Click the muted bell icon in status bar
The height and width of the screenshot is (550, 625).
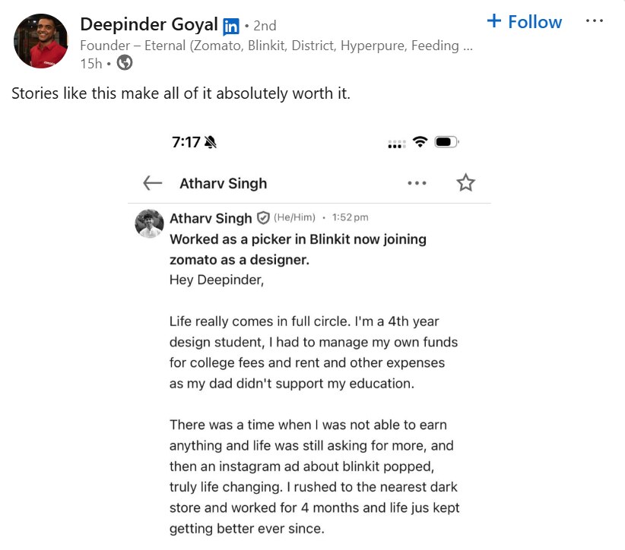pos(211,142)
